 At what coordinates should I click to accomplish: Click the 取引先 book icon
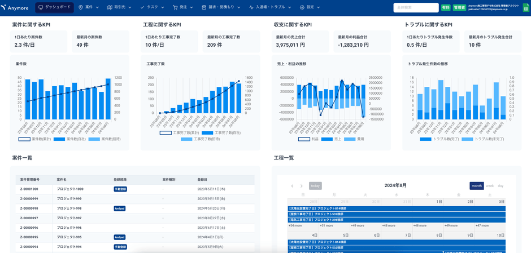click(x=110, y=7)
